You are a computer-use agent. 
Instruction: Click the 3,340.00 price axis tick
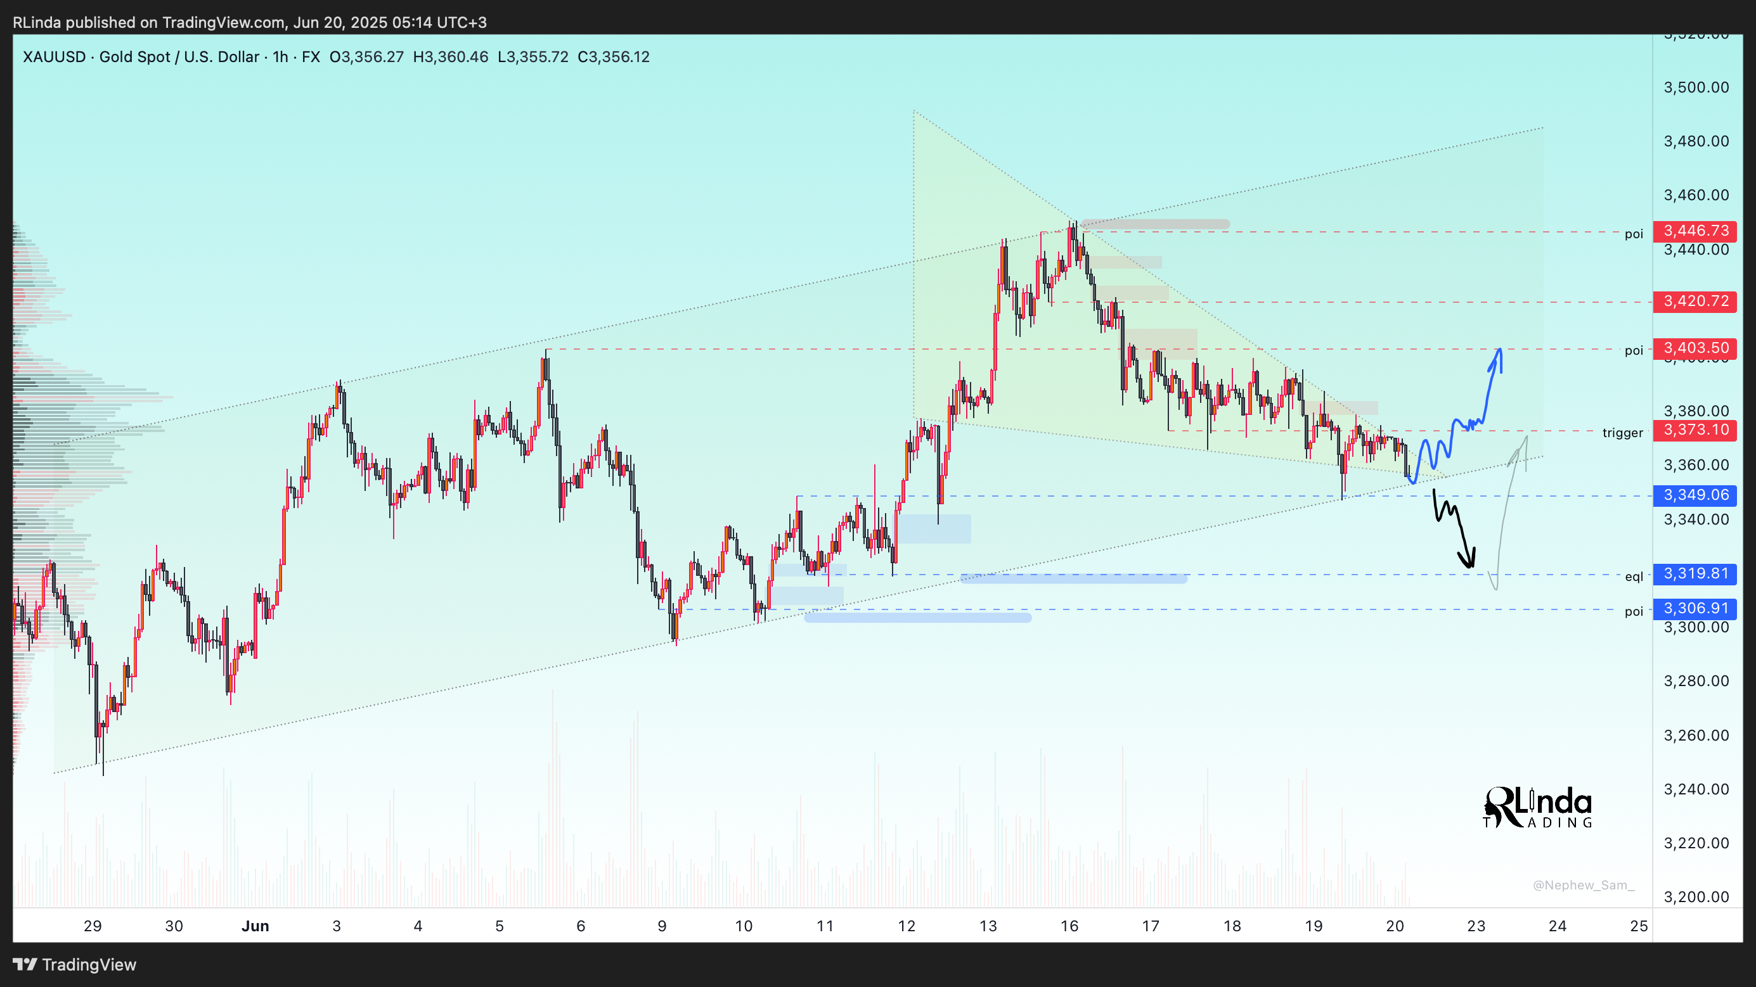[x=1696, y=519]
